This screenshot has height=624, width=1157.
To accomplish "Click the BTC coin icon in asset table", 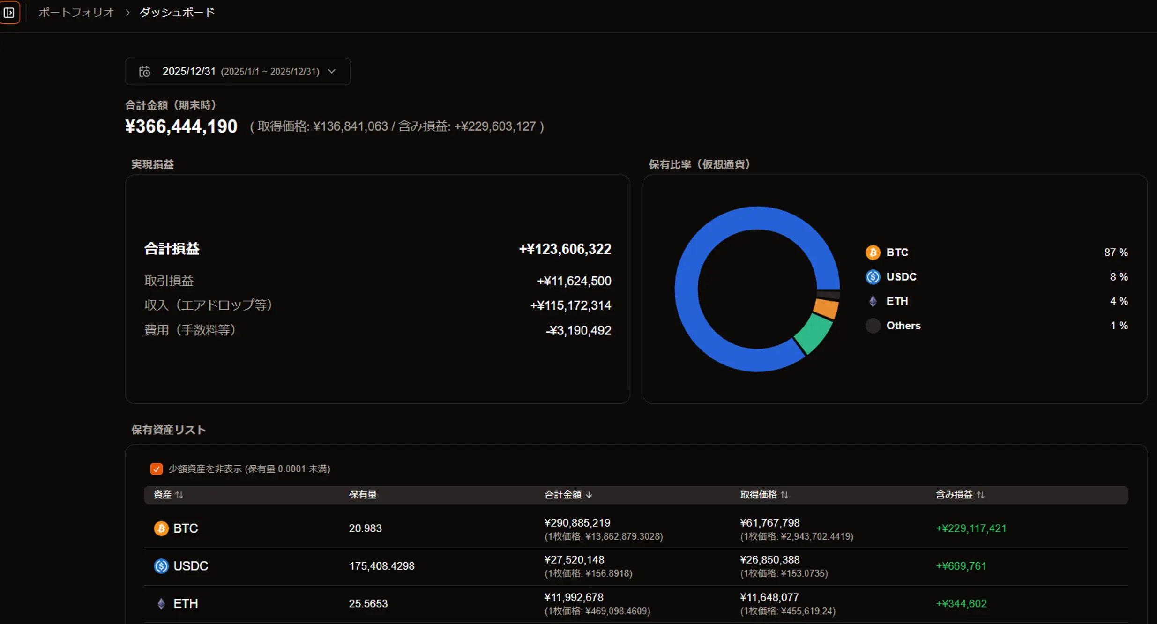I will (x=161, y=528).
